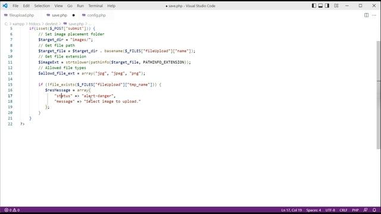Screen dimensions: 381x214
Task: Click the unsaved dot on save.php tab
Action: tap(74, 15)
